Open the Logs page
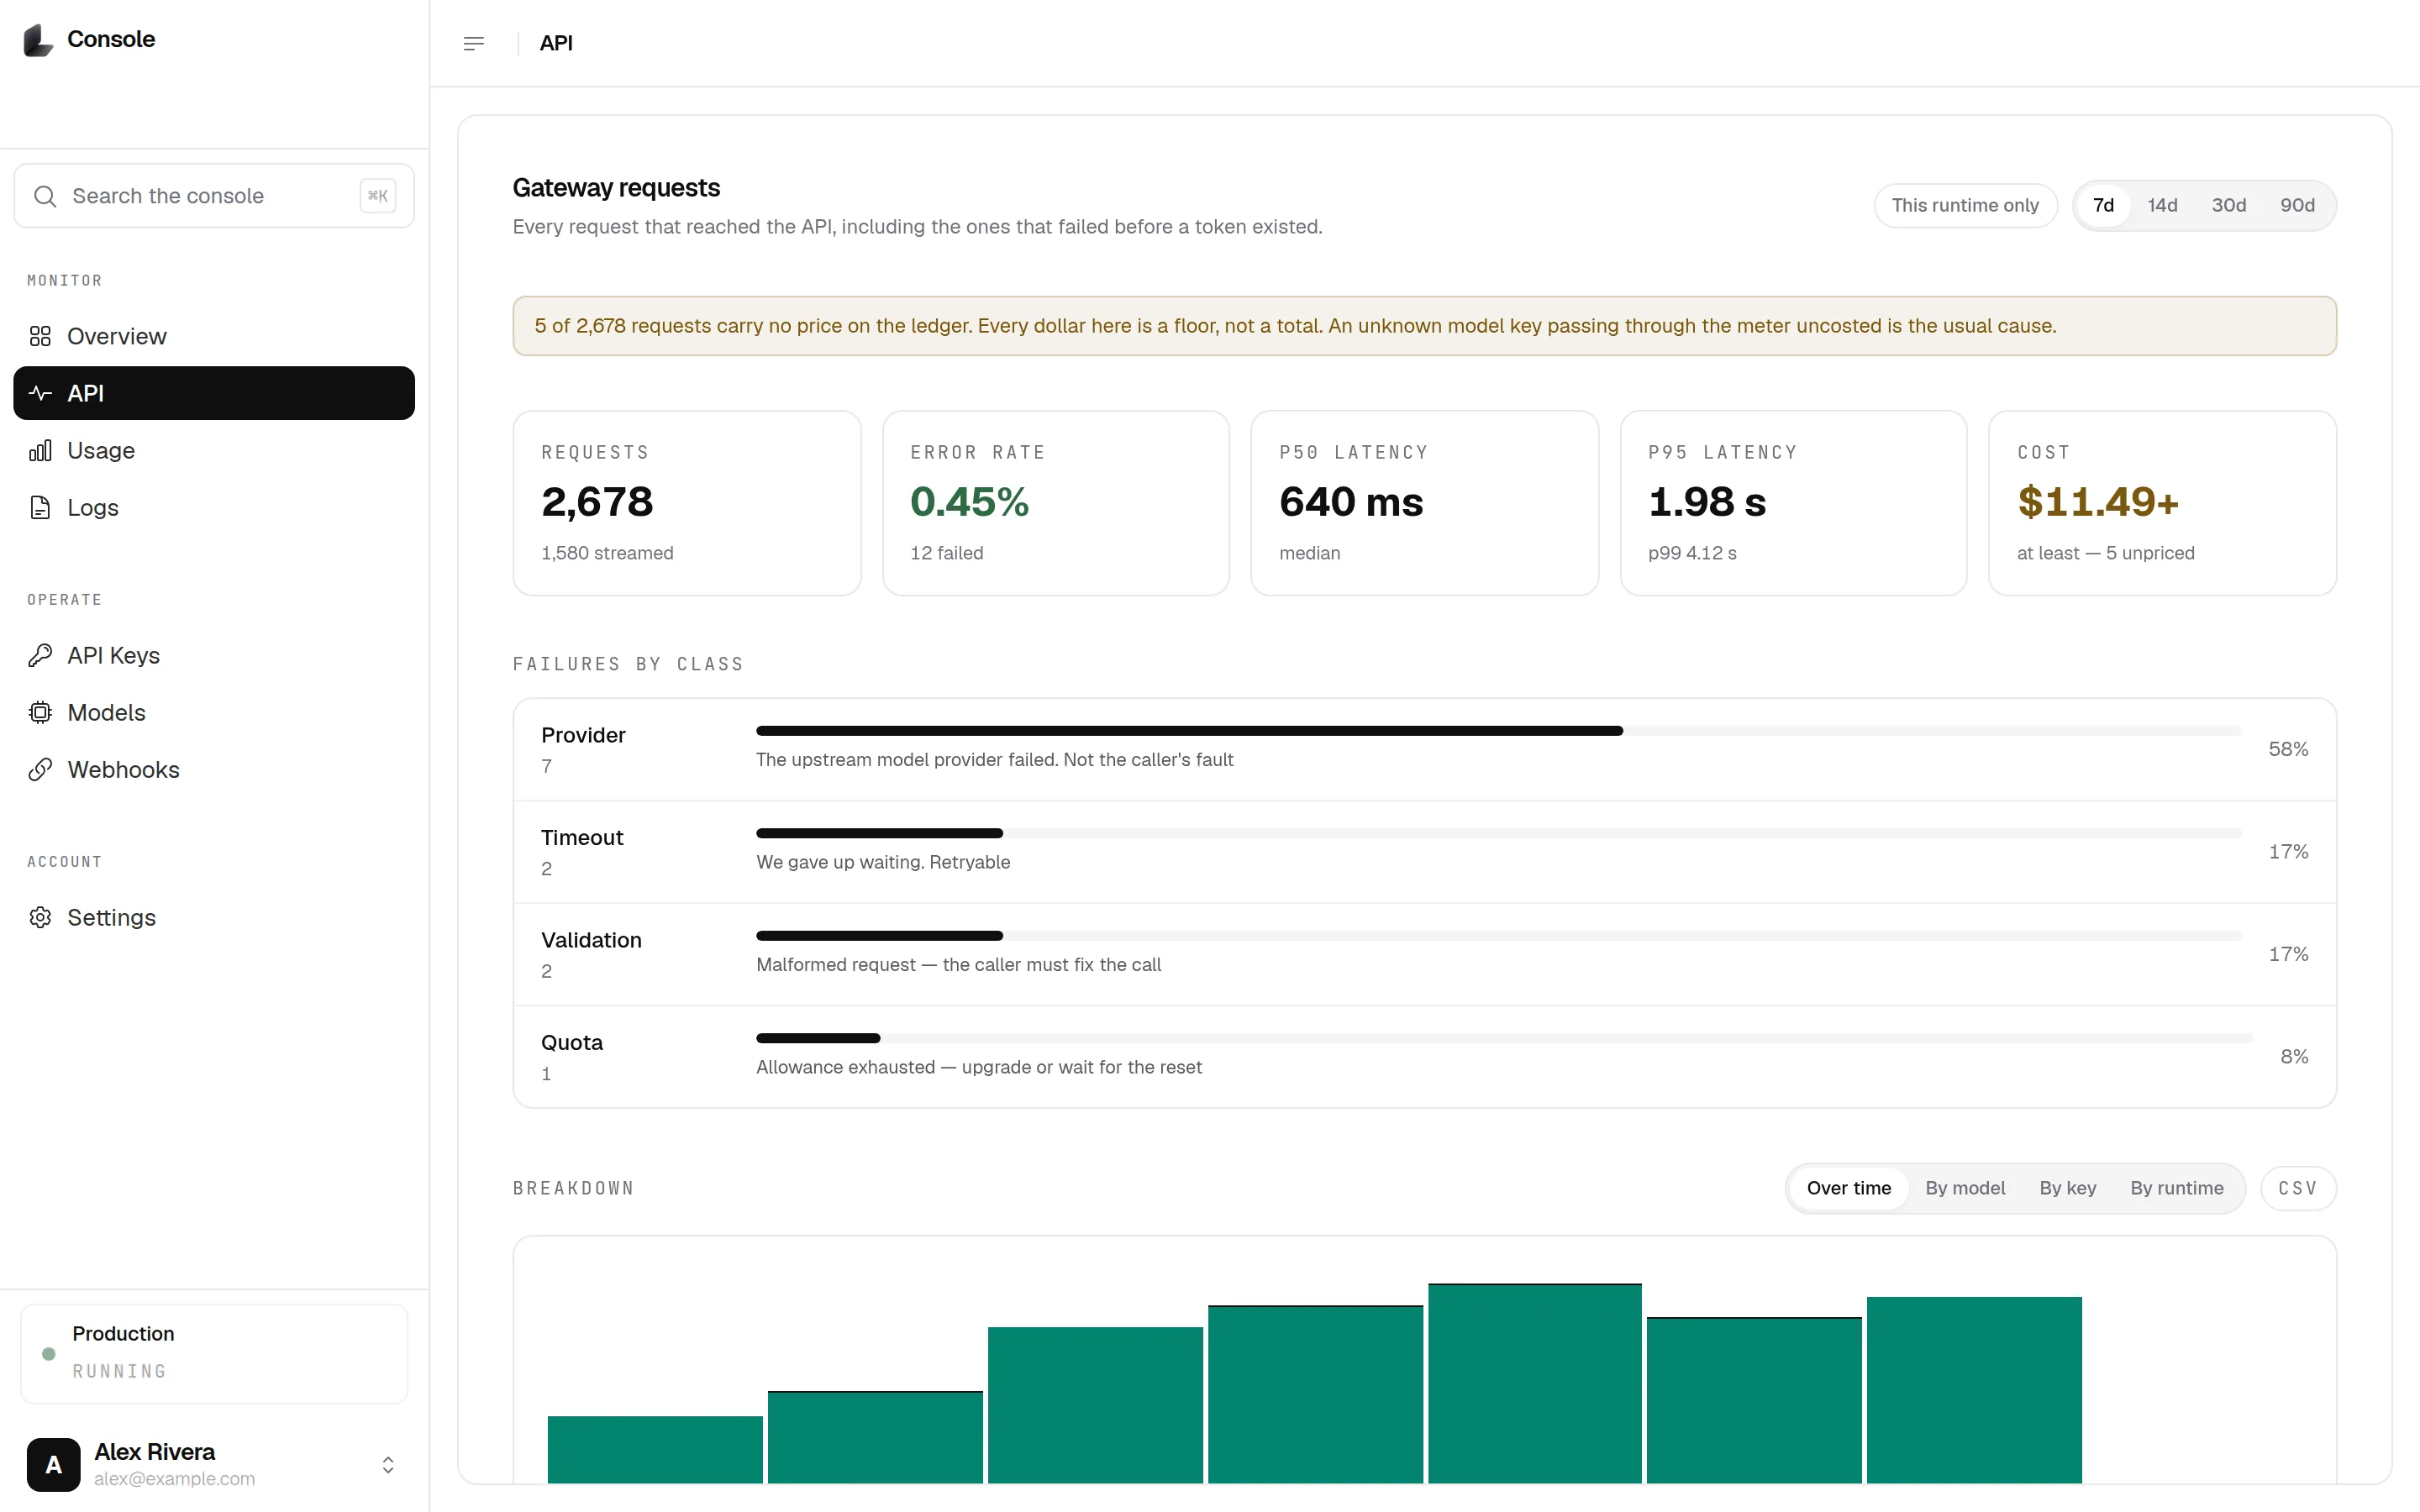Viewport: 2420px width, 1512px height. (x=214, y=507)
